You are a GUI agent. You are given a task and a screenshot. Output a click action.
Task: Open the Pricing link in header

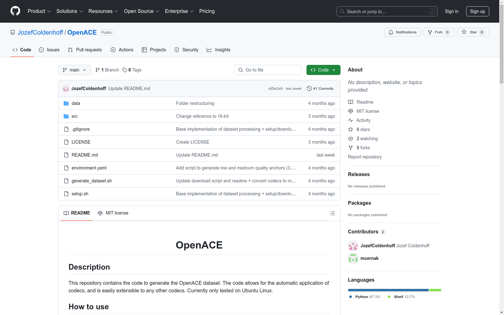(207, 11)
